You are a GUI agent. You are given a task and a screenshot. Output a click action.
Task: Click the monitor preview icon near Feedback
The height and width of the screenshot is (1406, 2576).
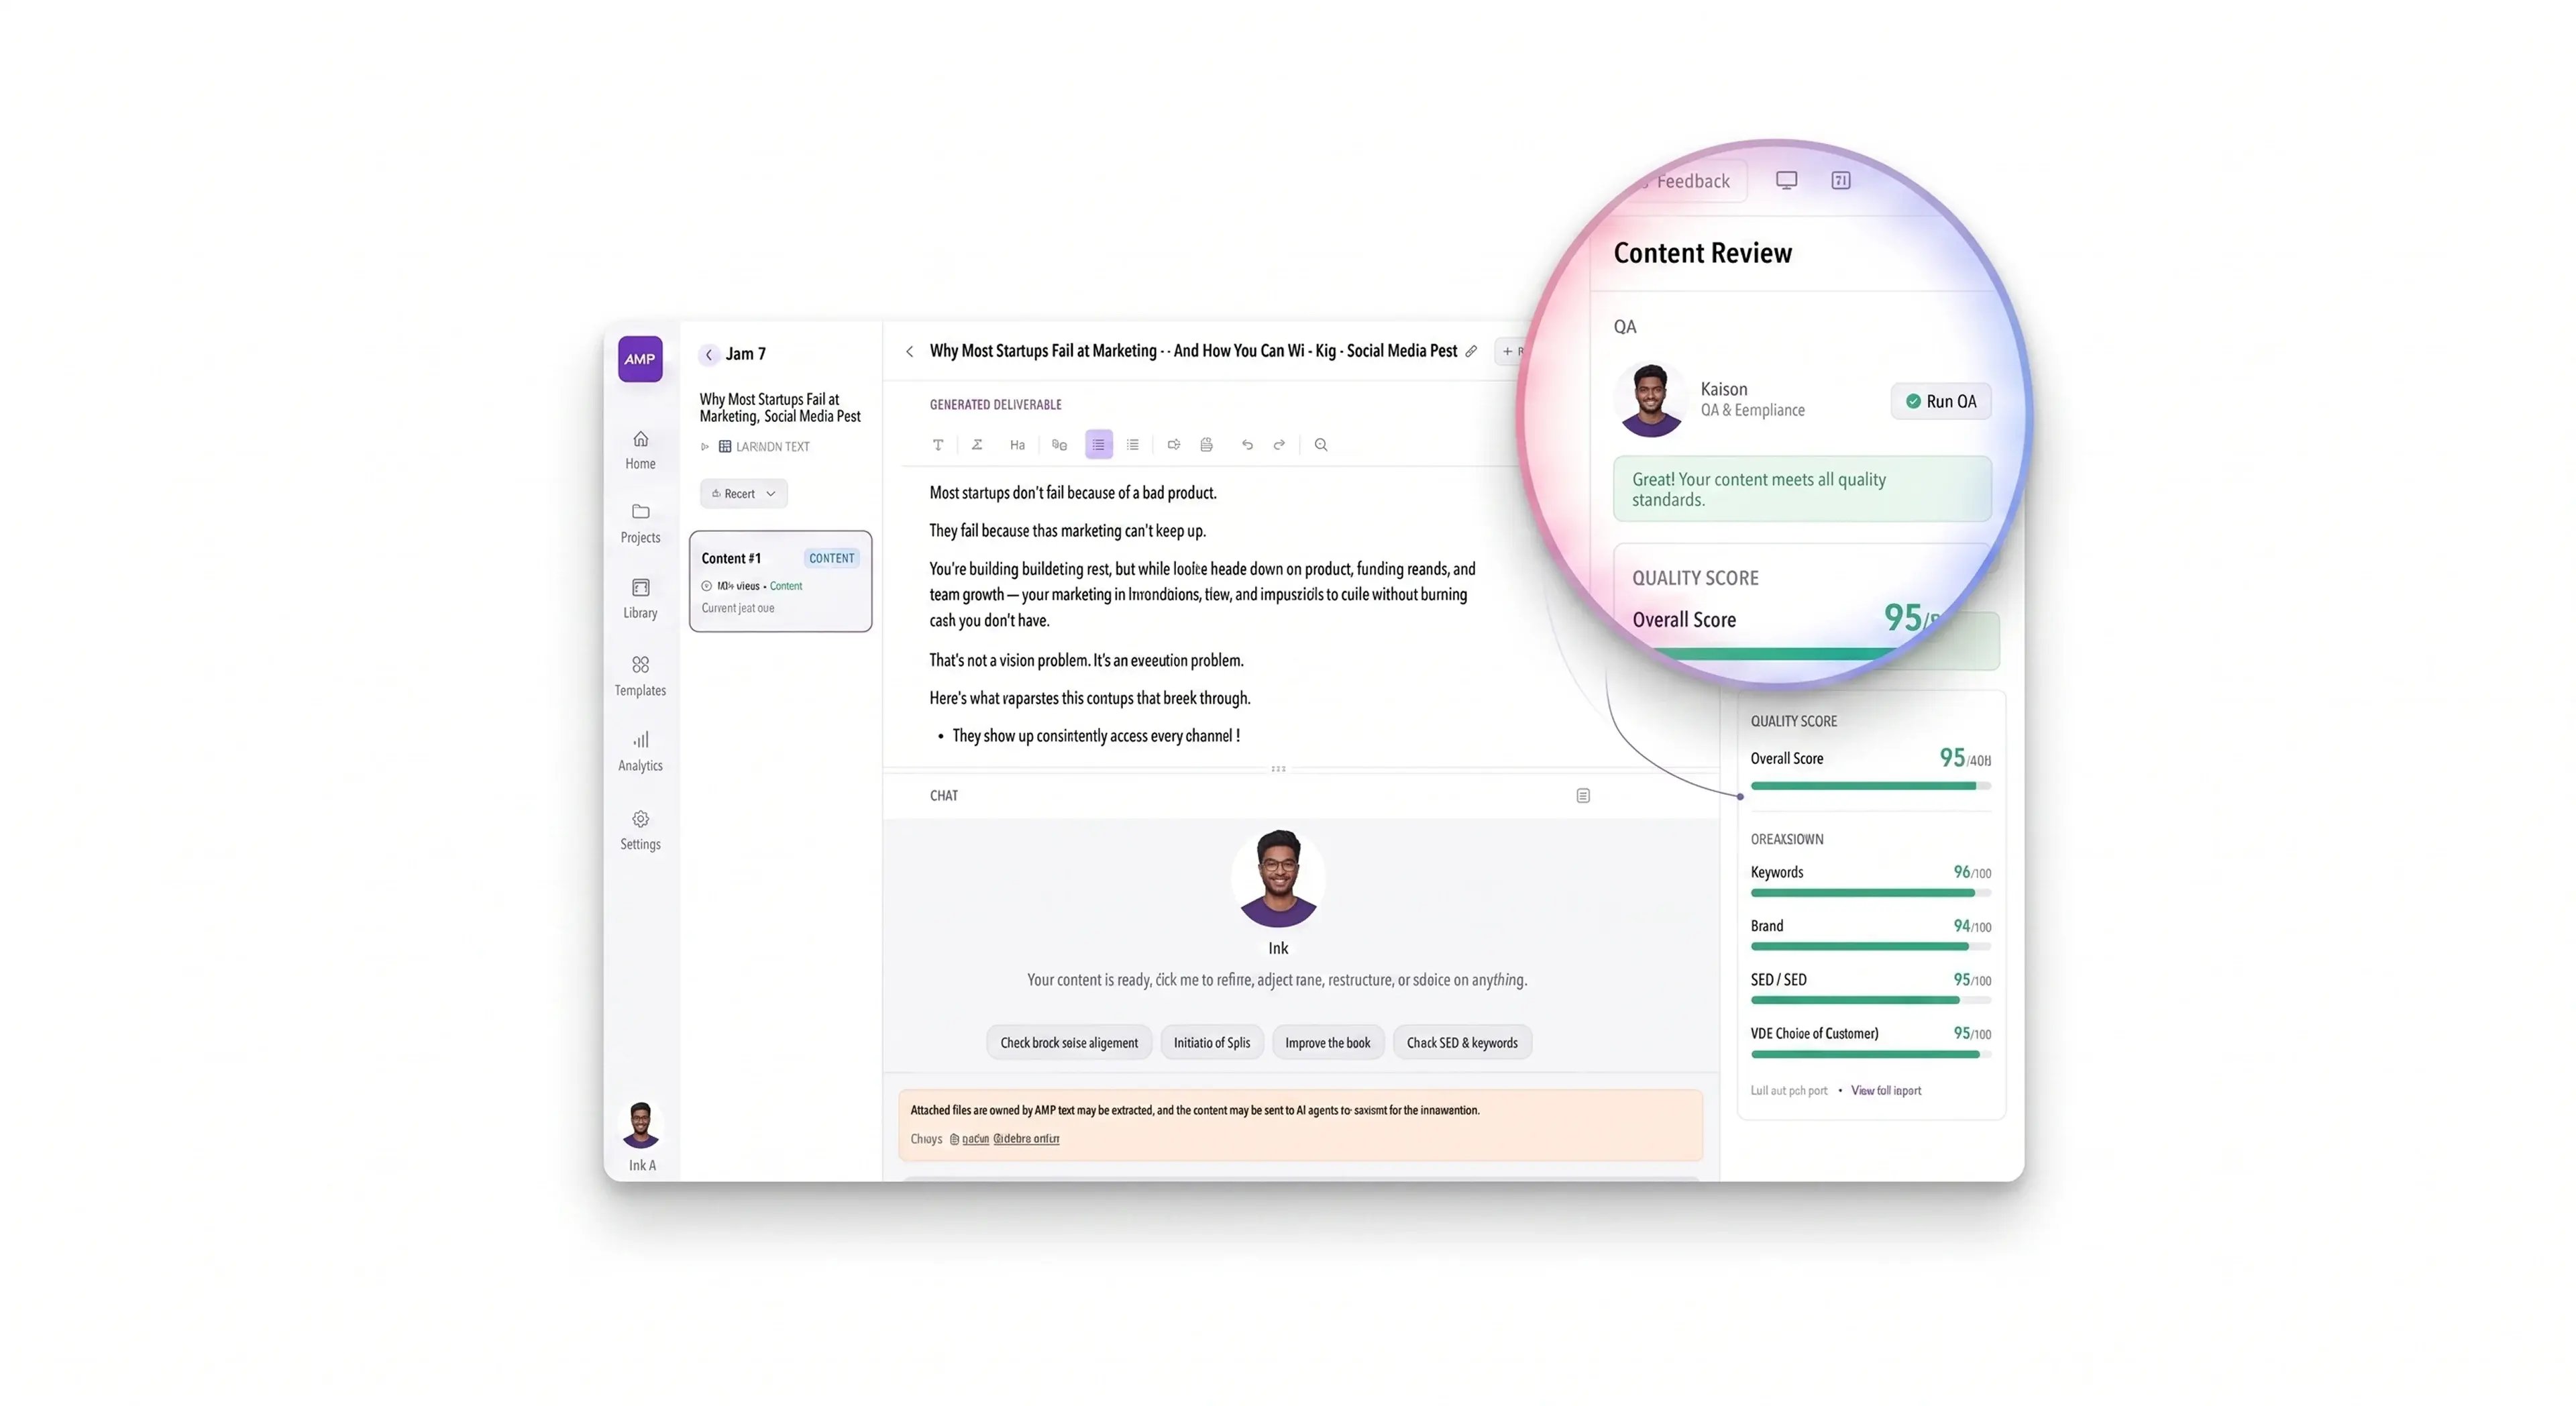point(1786,181)
